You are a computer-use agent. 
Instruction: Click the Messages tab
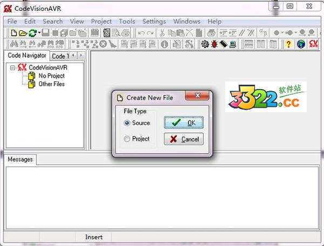(20, 159)
